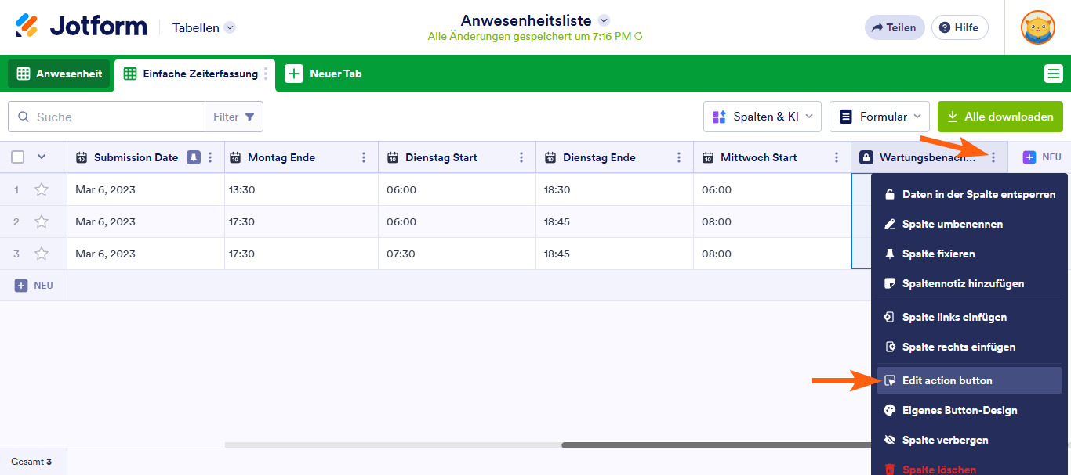The width and height of the screenshot is (1071, 475).
Task: Choose Spalte verbergen menu item
Action: tap(969, 440)
